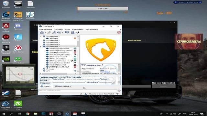
Task: Click the question mark badge of DanyaDemidov
Action: click(x=75, y=54)
